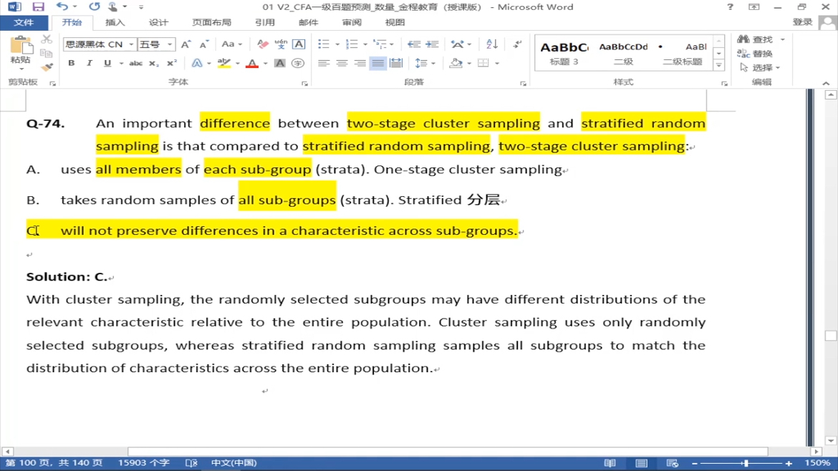Expand the styles gallery more arrow
This screenshot has width=838, height=471.
click(x=719, y=65)
